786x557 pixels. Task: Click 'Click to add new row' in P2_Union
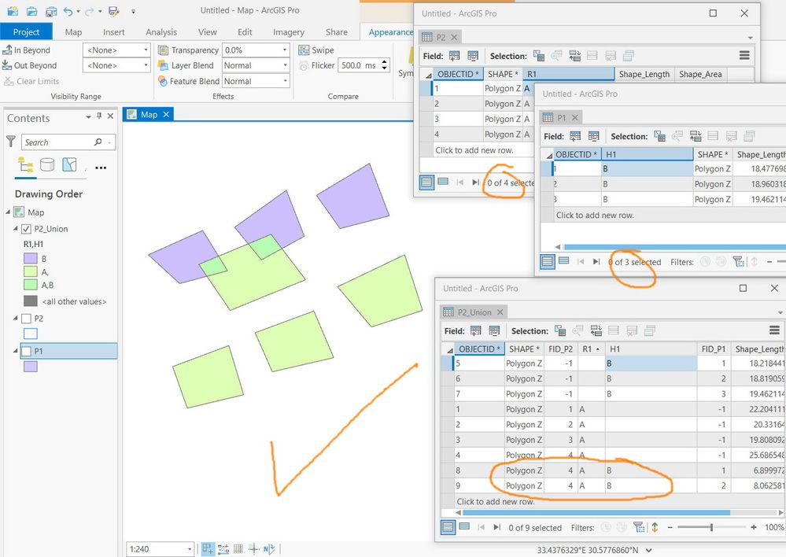495,501
